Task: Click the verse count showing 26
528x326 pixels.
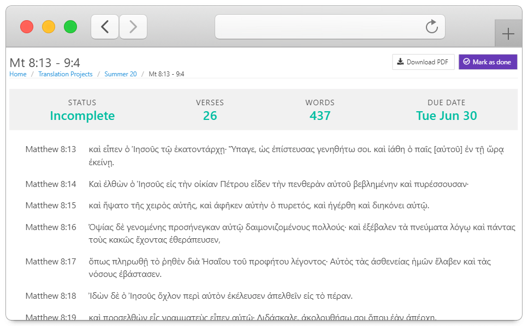Action: click(210, 116)
